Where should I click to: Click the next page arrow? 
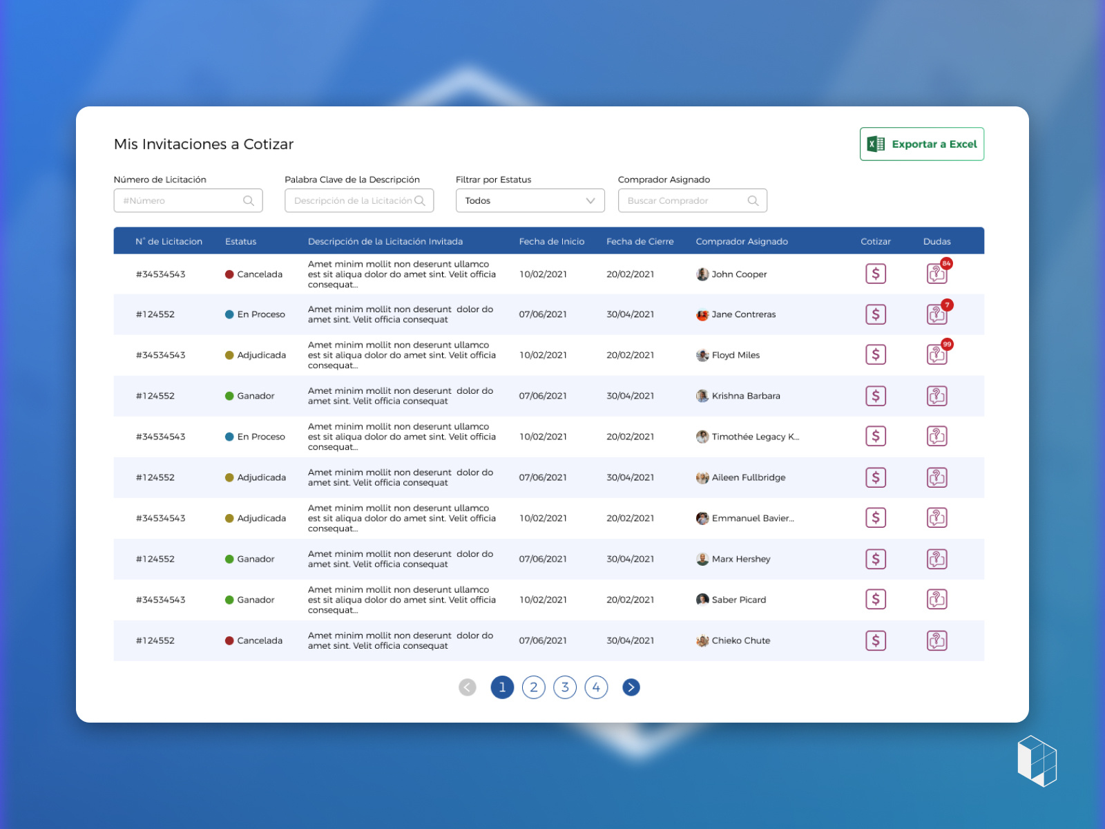point(631,687)
